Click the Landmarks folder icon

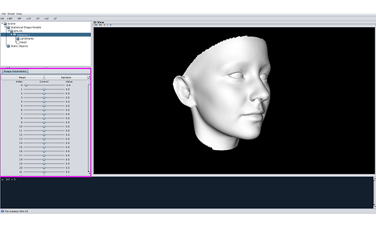click(18, 39)
